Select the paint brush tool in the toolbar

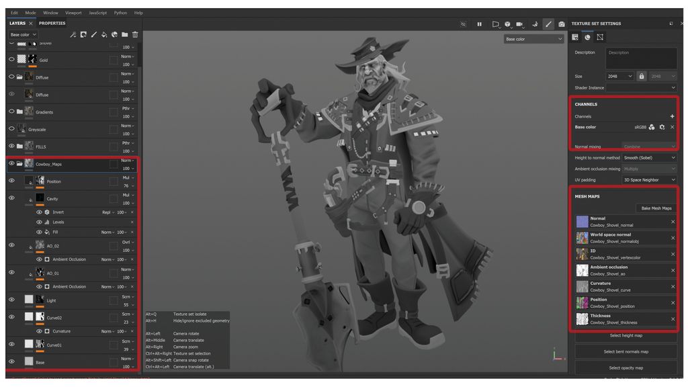pos(548,24)
